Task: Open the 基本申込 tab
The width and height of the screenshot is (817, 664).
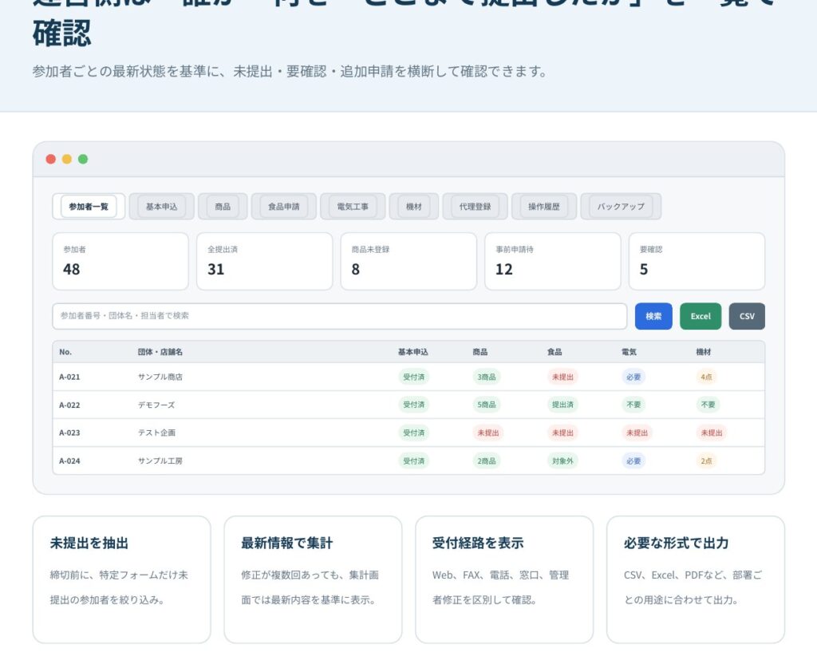Action: [x=161, y=207]
